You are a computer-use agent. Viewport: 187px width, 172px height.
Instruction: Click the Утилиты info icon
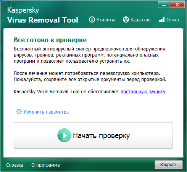click(x=92, y=19)
